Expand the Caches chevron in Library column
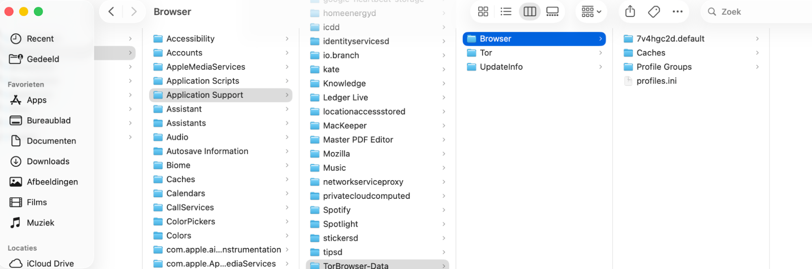This screenshot has height=269, width=812. point(287,179)
